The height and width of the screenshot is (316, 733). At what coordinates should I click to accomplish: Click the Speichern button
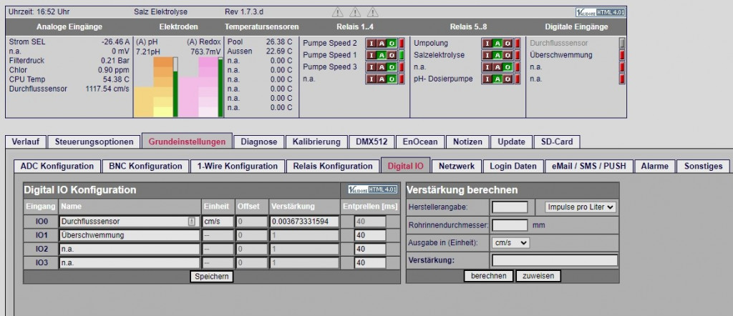[211, 277]
